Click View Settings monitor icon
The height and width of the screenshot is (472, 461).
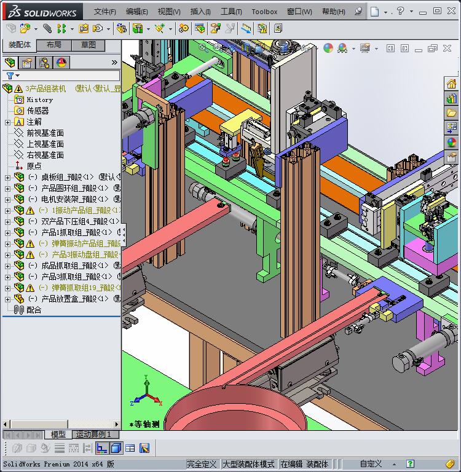(x=364, y=48)
